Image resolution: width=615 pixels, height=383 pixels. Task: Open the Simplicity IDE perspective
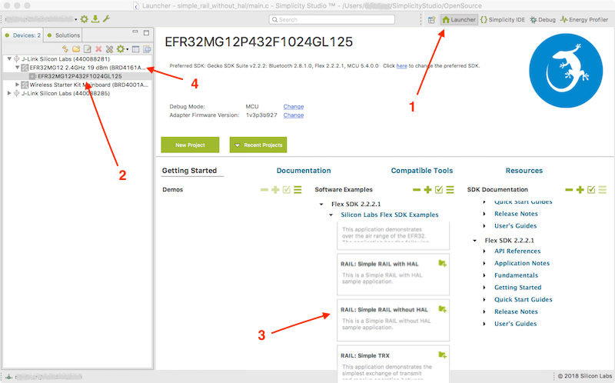tap(503, 20)
